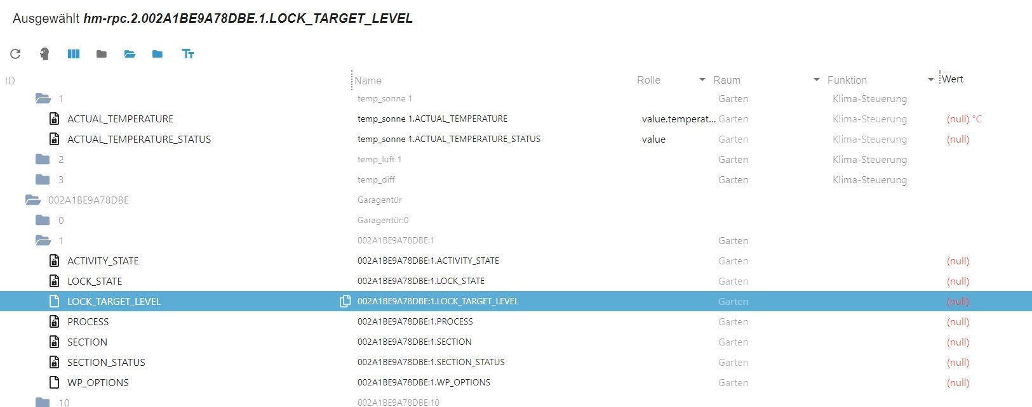Click (null) value of LOCK_TARGET_LEVEL
The image size is (1032, 407).
pyautogui.click(x=958, y=301)
